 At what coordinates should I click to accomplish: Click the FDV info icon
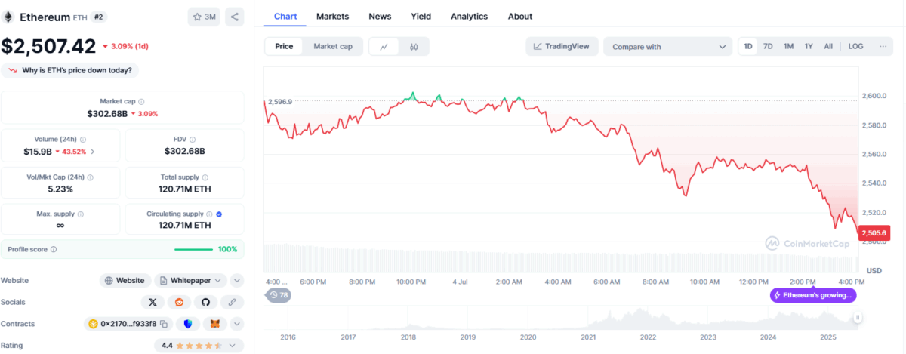click(193, 140)
